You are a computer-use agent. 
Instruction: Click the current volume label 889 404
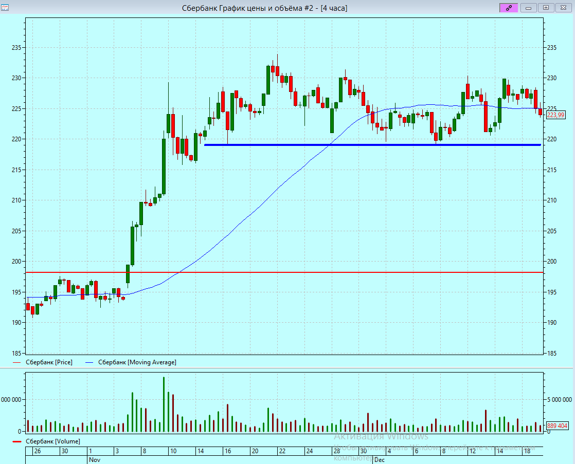(557, 426)
